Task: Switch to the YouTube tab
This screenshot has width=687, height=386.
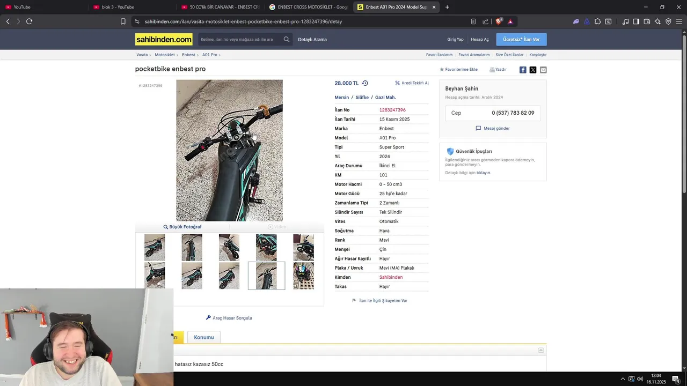Action: click(x=43, y=7)
